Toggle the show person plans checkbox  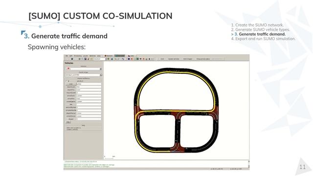pos(196,59)
